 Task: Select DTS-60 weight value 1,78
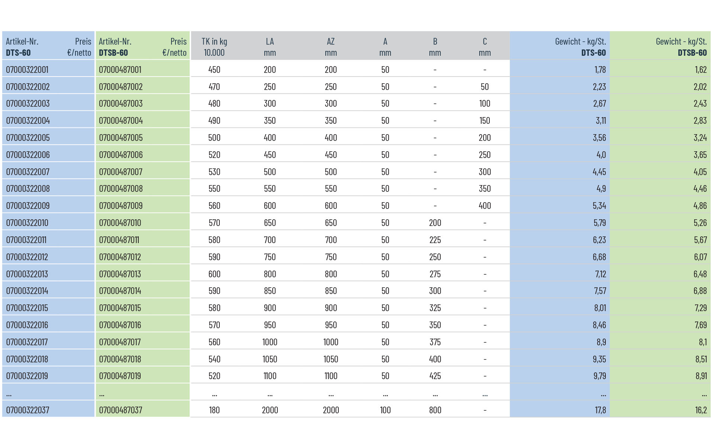(600, 70)
